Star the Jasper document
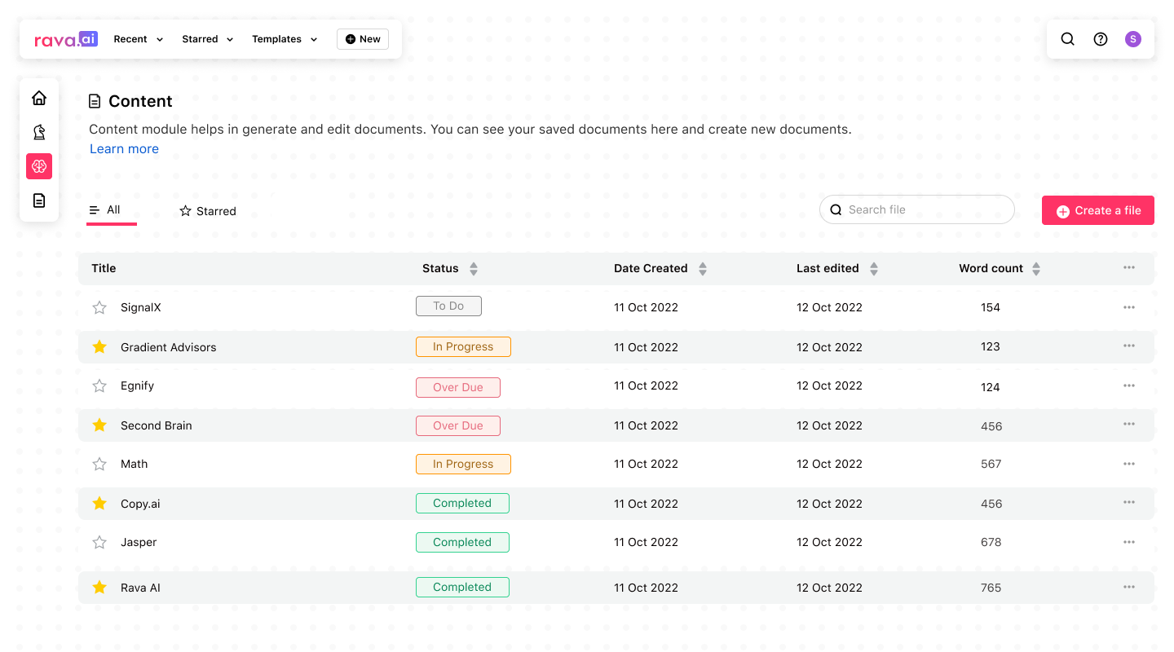The height and width of the screenshot is (652, 1174). (99, 542)
